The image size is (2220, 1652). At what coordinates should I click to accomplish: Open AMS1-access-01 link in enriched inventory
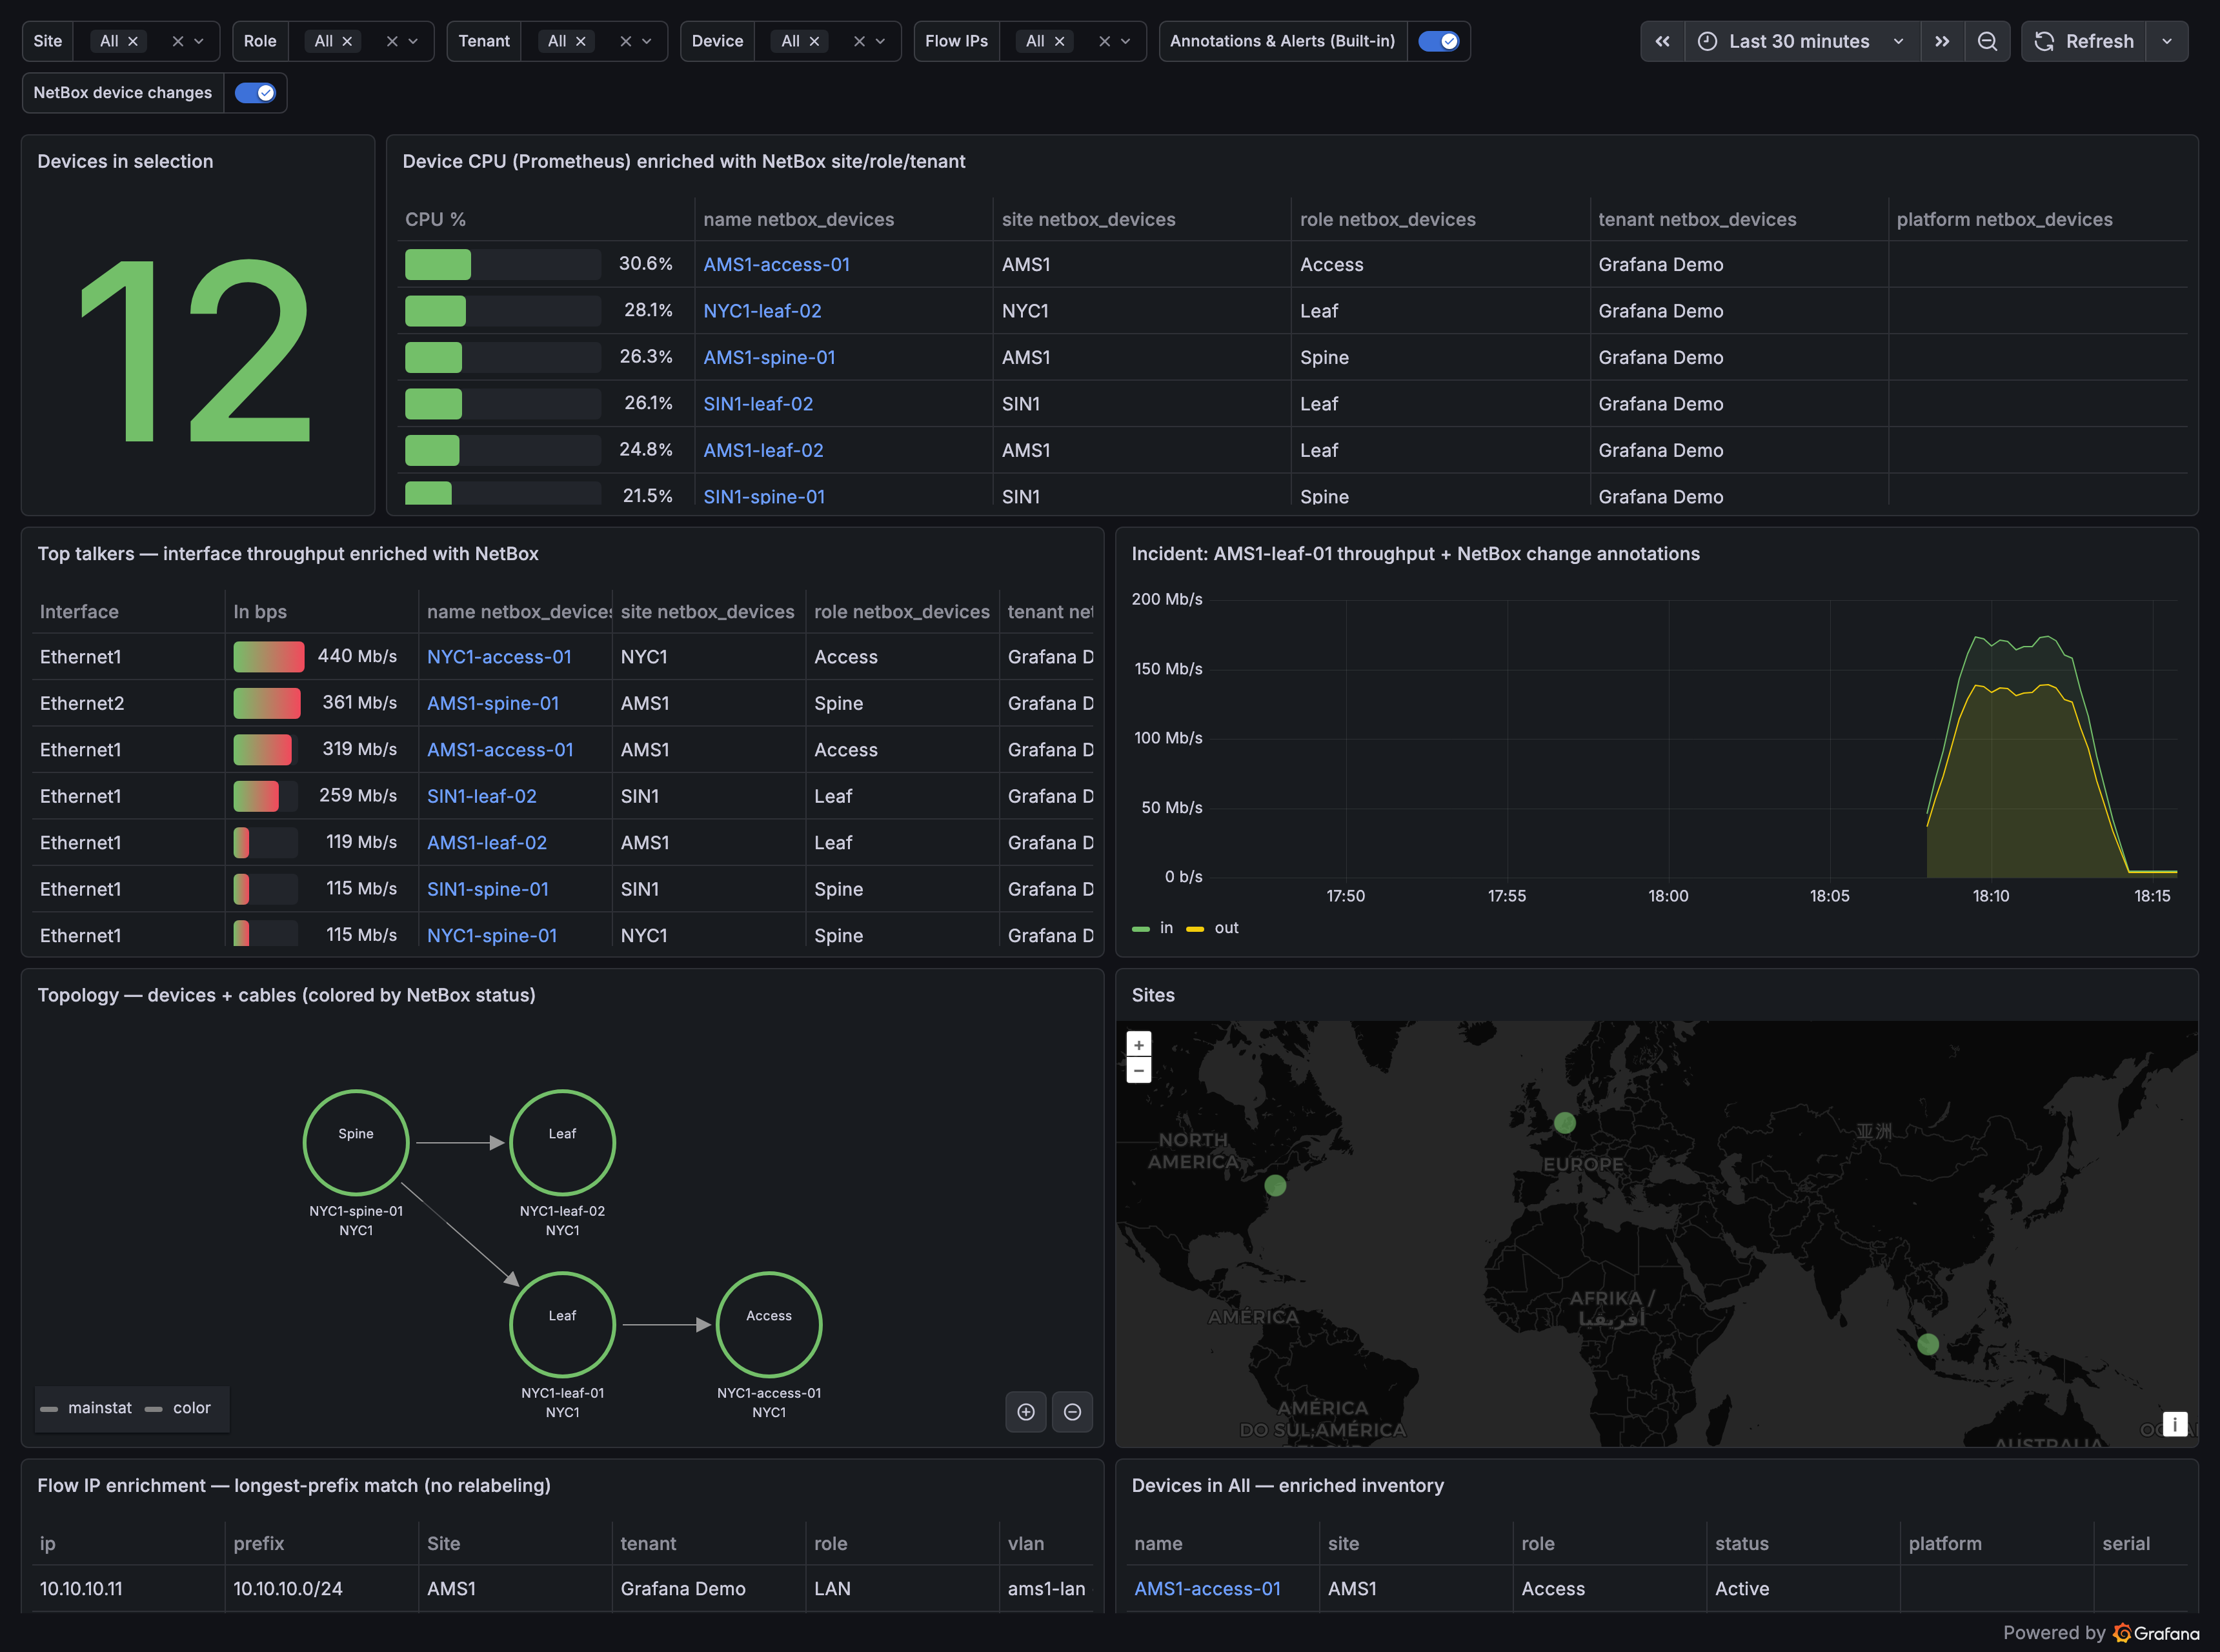pos(1207,1589)
